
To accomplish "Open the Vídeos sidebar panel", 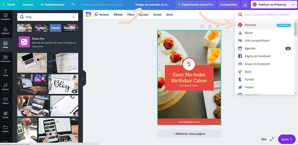I will (x=5, y=101).
